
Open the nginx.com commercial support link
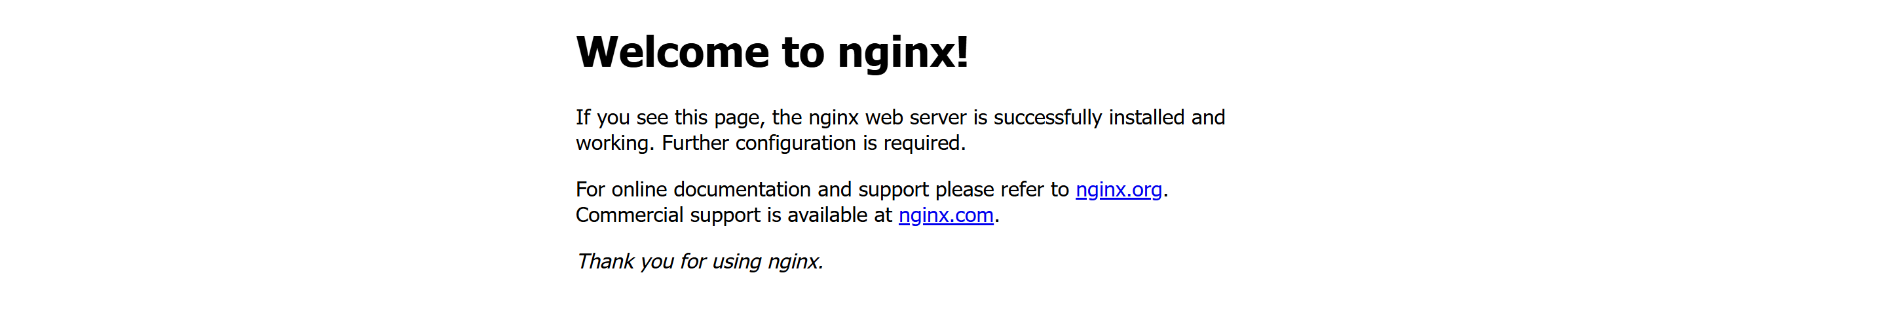pos(946,215)
